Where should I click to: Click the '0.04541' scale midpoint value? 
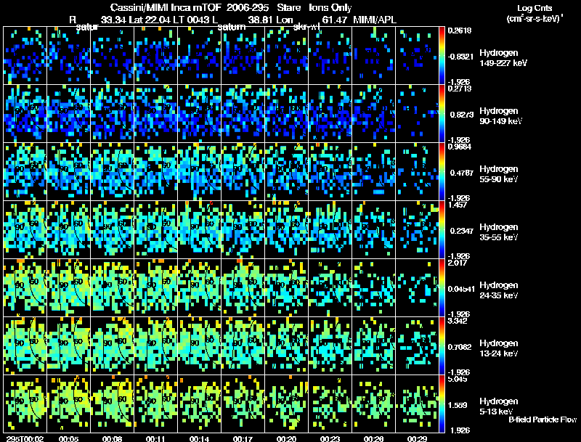tap(462, 289)
